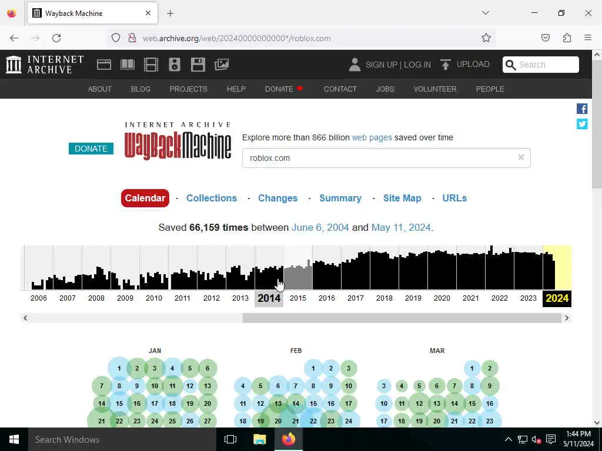This screenshot has width=602, height=451.
Task: Click the search magnifier icon
Action: [511, 65]
